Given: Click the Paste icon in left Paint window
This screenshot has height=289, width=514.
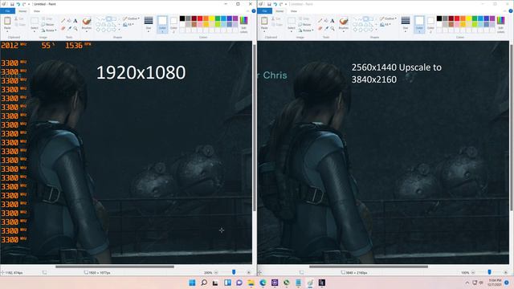Looking at the screenshot, I should click(x=7, y=22).
